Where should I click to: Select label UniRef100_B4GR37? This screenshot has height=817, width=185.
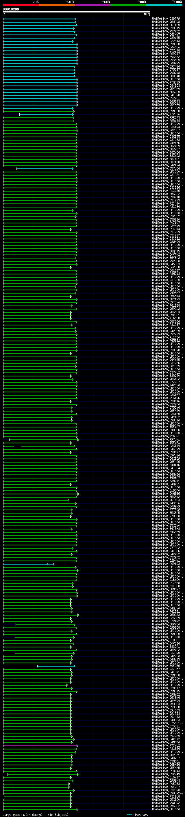(166, 758)
